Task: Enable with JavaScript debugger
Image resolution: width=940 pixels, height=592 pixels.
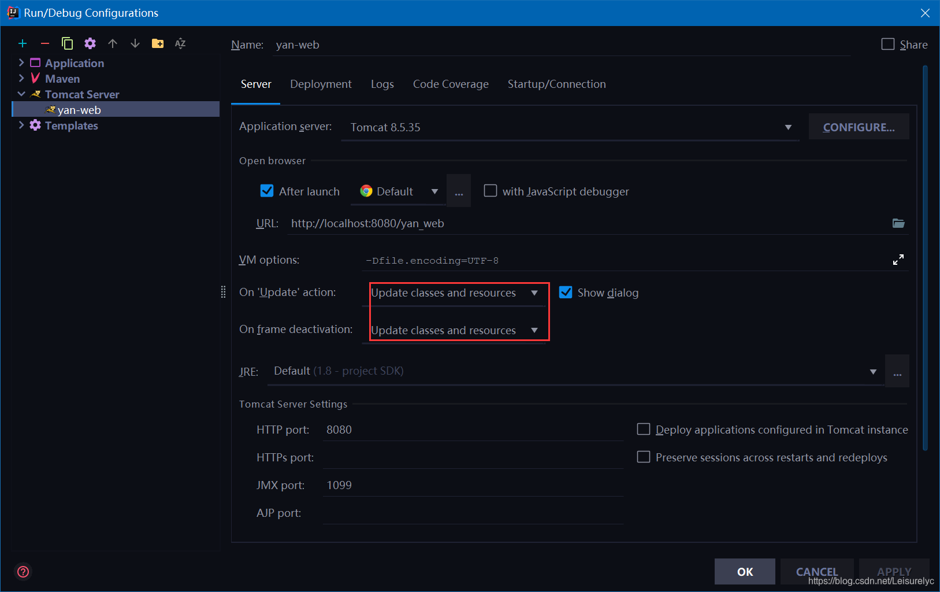Action: 490,191
